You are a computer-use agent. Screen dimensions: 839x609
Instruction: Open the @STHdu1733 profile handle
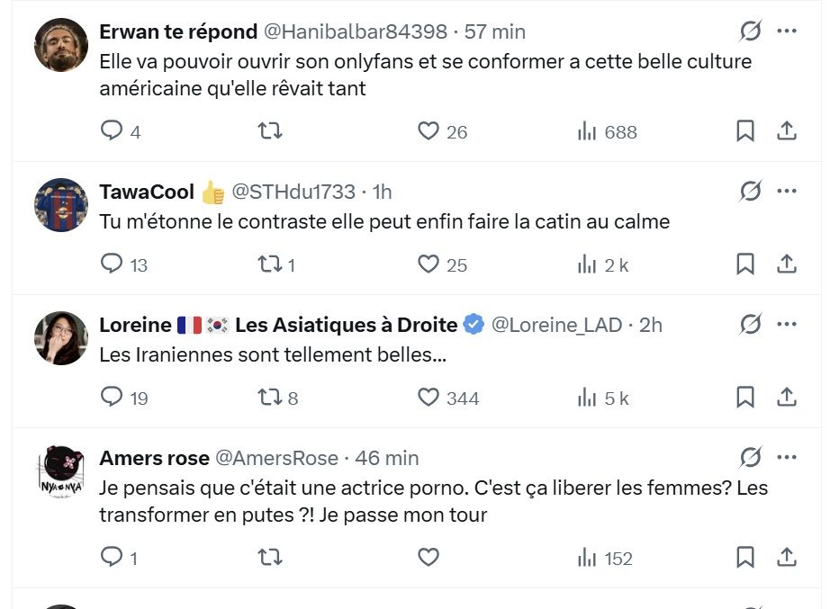pyautogui.click(x=293, y=192)
